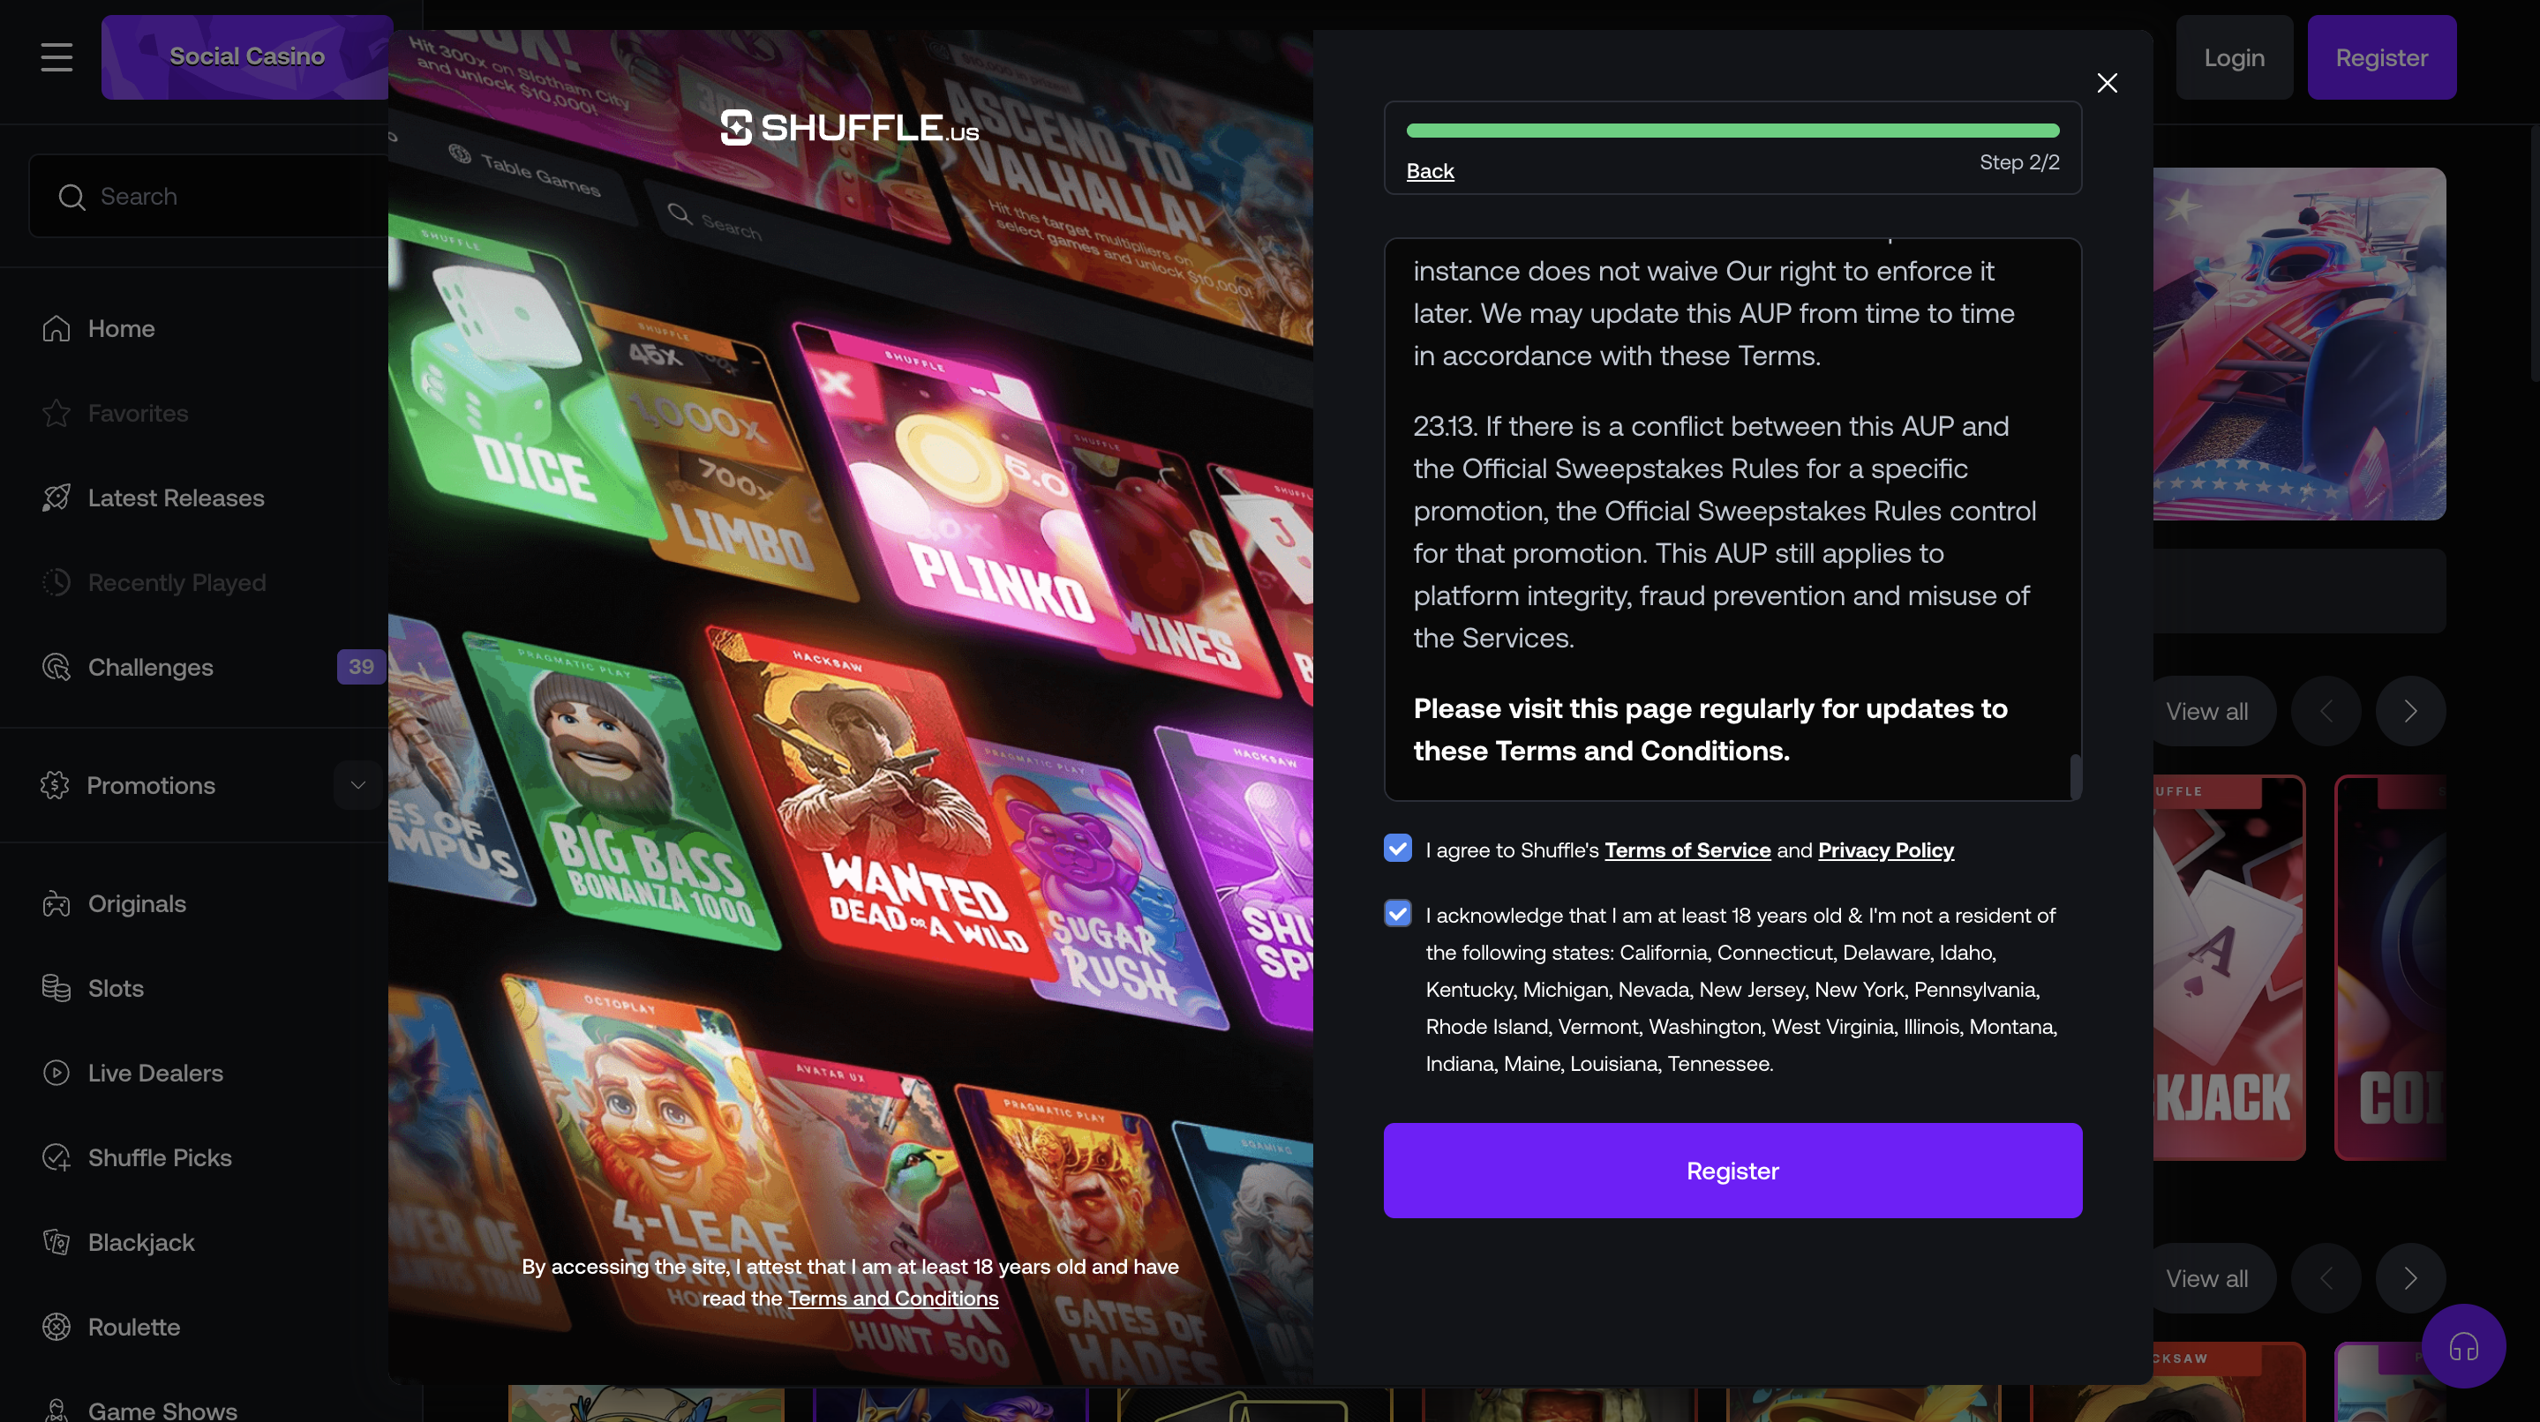Click the Promotions badge icon
2540x1422 pixels.
pos(56,785)
